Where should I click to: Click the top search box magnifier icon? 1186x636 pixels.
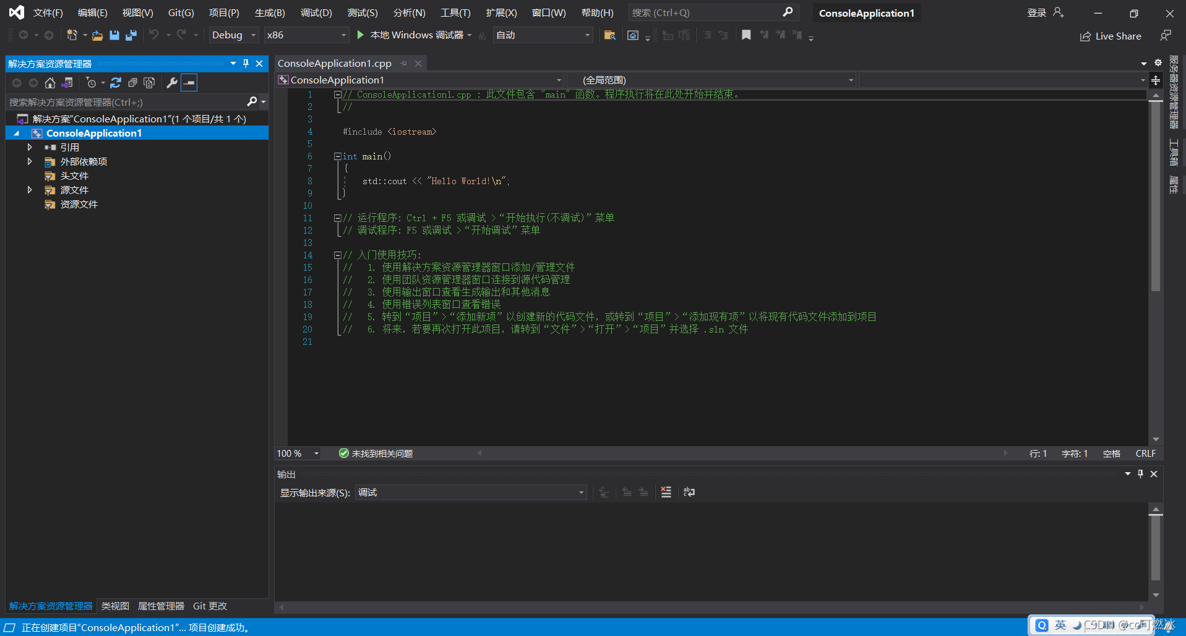(x=788, y=12)
